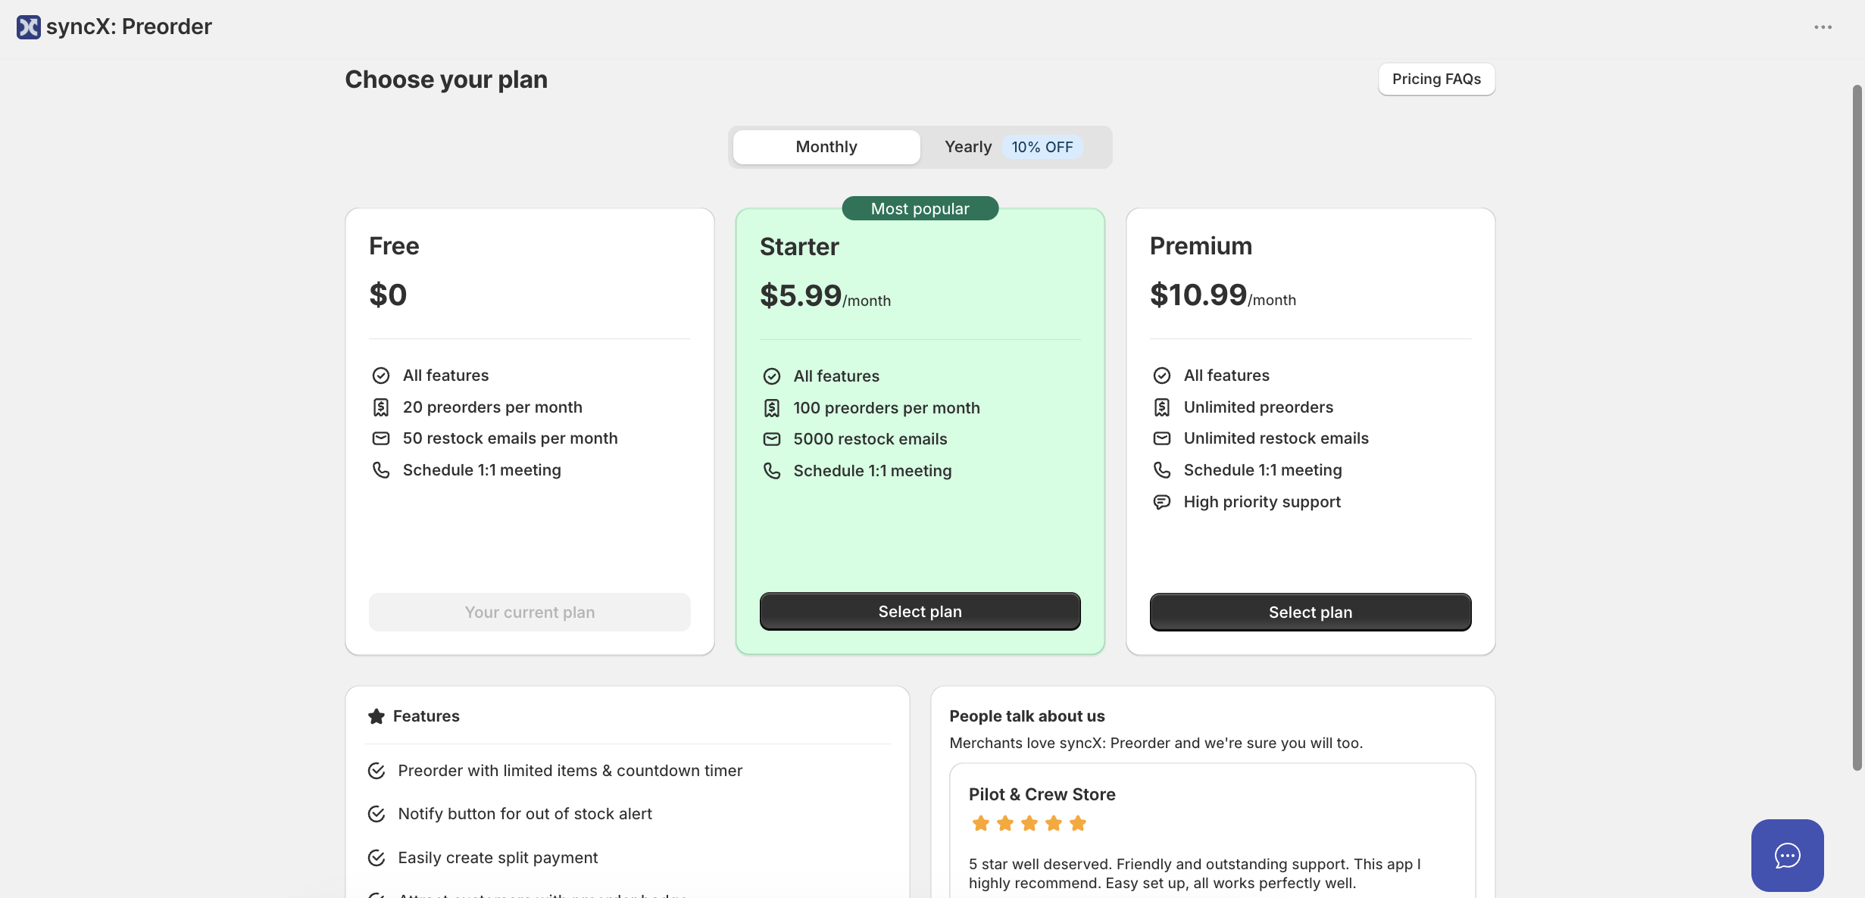Click the five-star rating of Pilot & Crew Store
Screen dimensions: 1865x898
[x=1029, y=823]
